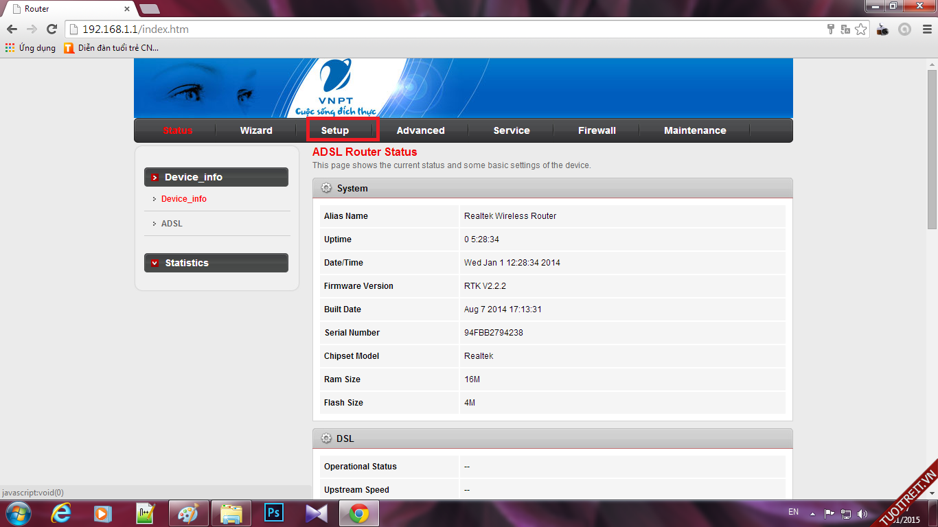
Task: Open the Firewall tab
Action: tap(597, 130)
